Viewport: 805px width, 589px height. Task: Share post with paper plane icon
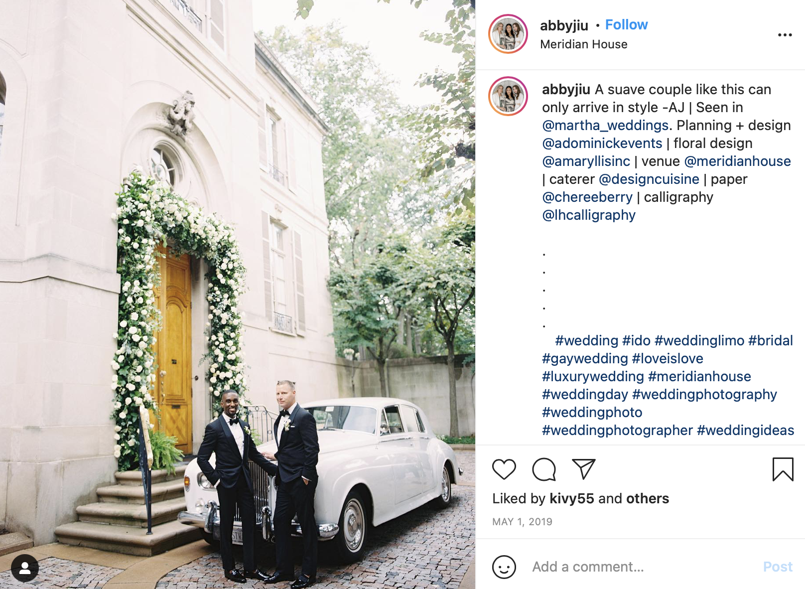584,469
